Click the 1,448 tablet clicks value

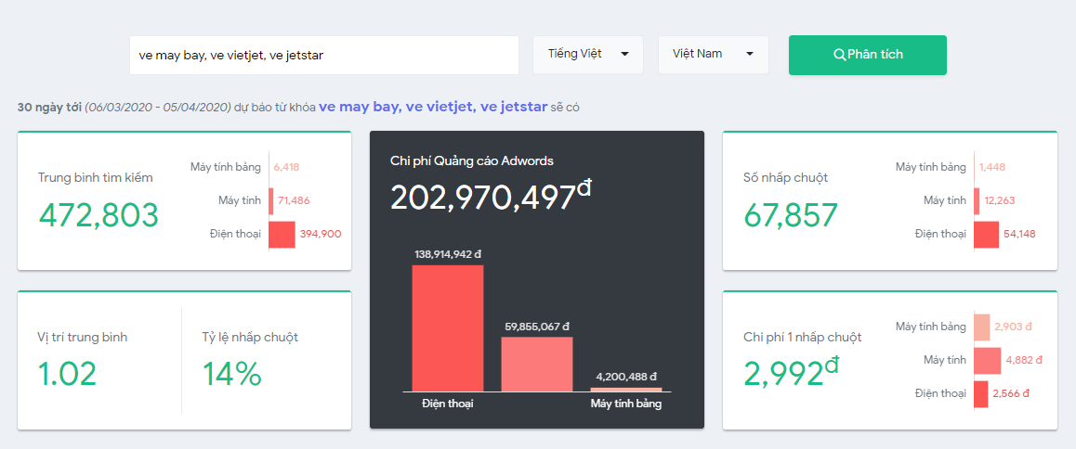tap(992, 167)
